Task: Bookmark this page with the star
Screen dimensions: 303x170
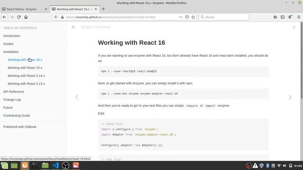Action: point(193,17)
